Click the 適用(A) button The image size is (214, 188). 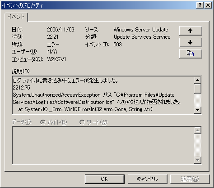click(190, 179)
